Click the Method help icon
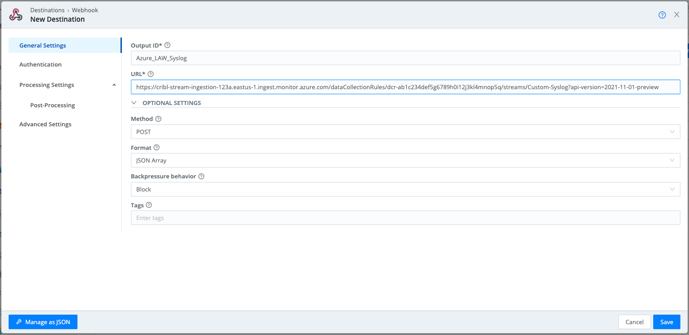 [x=158, y=119]
